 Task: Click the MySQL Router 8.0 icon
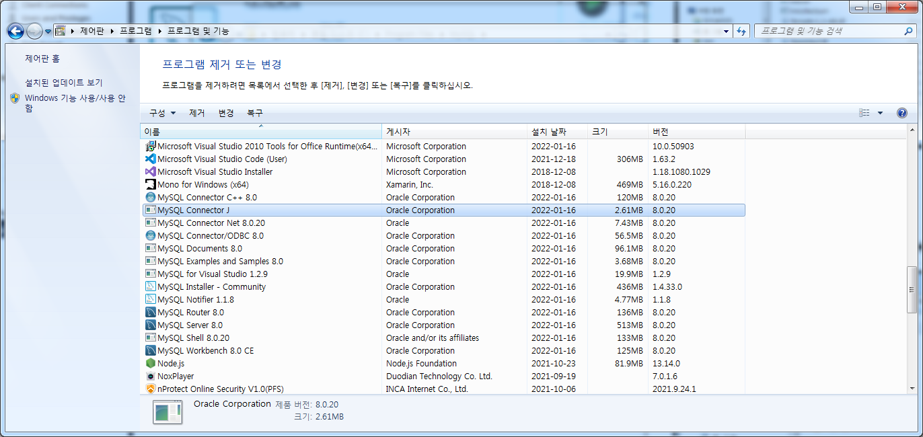(151, 313)
